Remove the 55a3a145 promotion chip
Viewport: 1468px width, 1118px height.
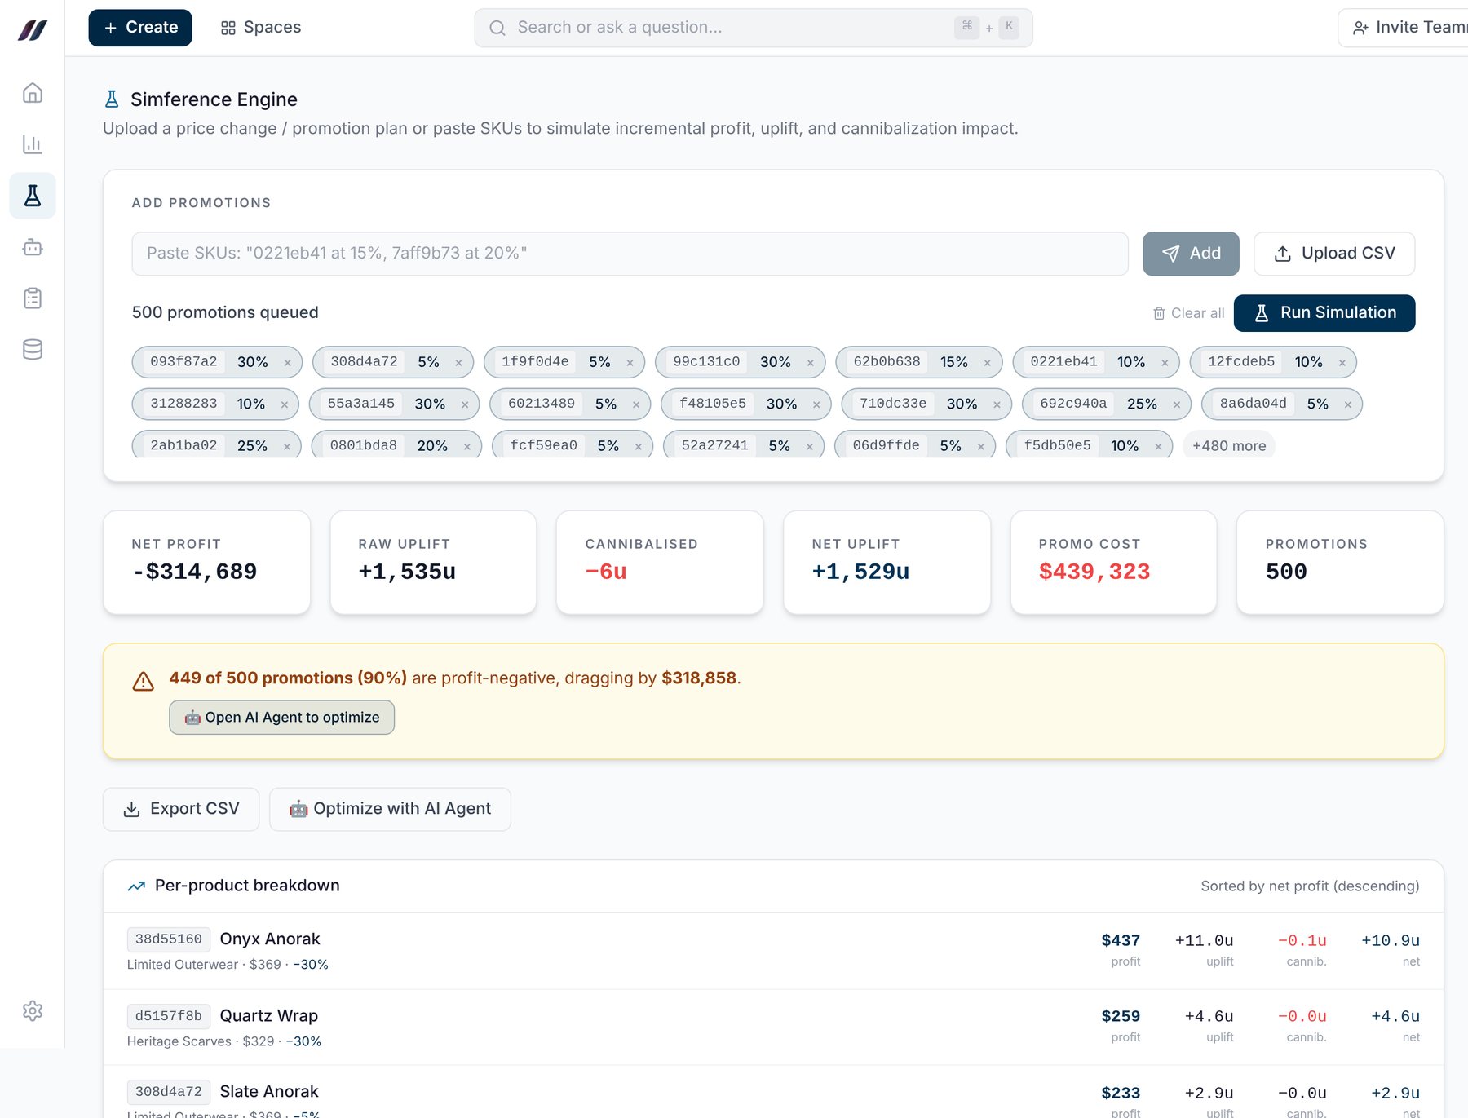(464, 404)
